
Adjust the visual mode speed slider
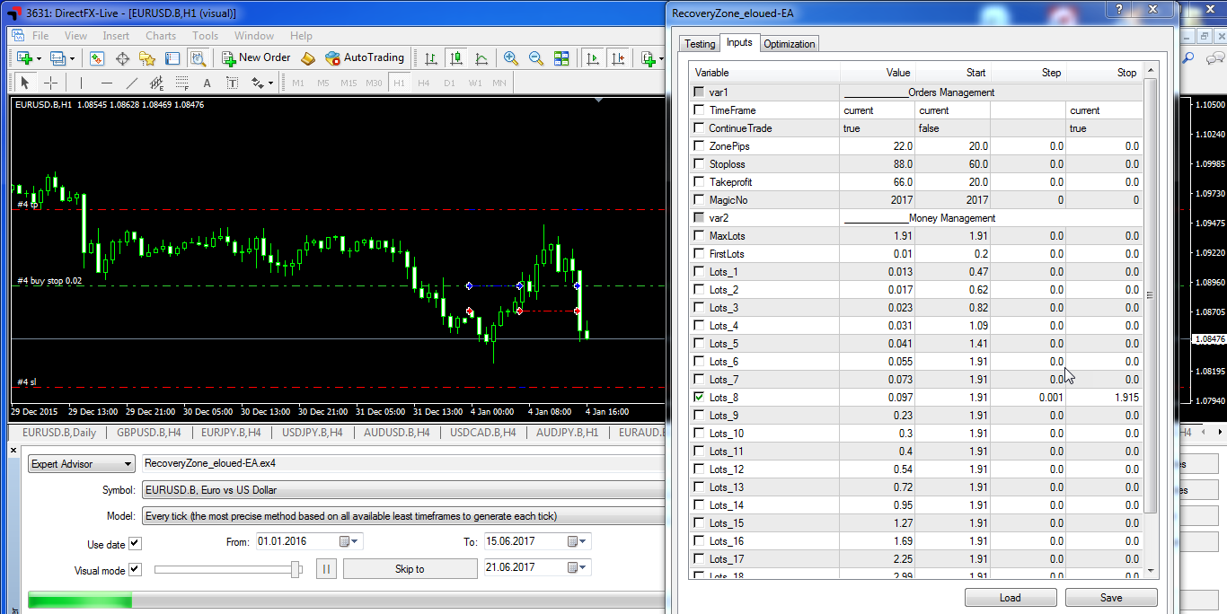point(295,569)
